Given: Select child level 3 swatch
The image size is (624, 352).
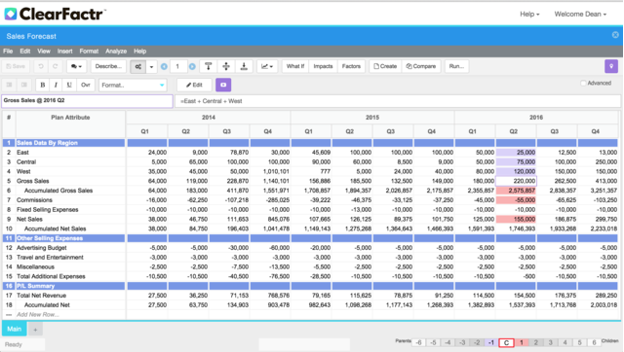Looking at the screenshot, I should tap(550, 342).
